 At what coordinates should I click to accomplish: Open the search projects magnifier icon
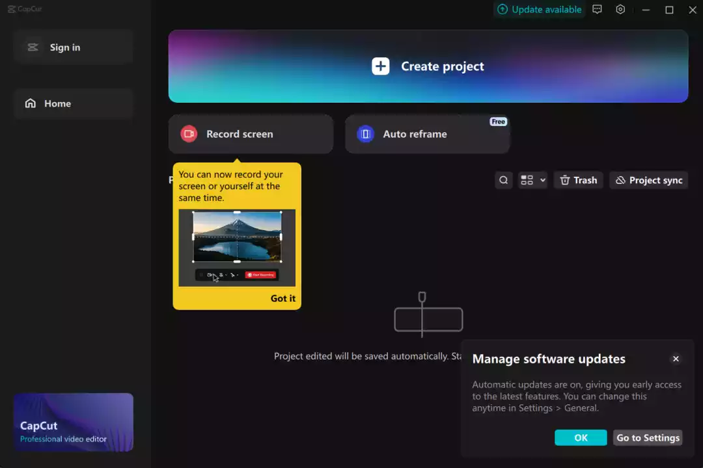pos(503,180)
